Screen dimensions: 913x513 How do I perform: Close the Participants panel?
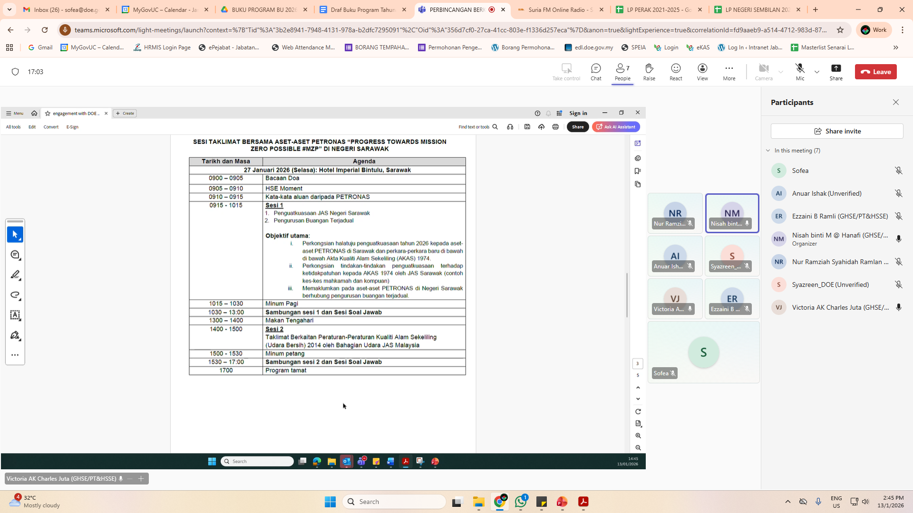coord(896,102)
